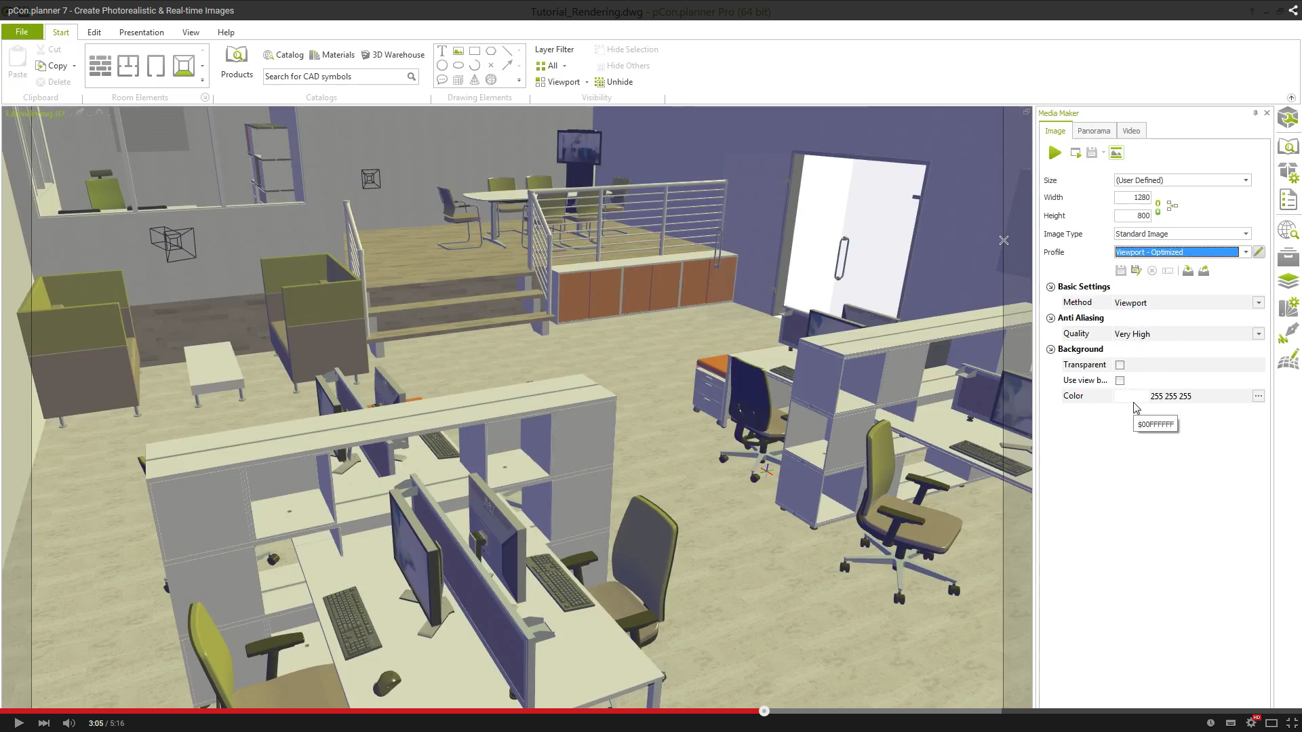Toggle the Transparent background checkbox
The image size is (1302, 732).
click(1120, 365)
